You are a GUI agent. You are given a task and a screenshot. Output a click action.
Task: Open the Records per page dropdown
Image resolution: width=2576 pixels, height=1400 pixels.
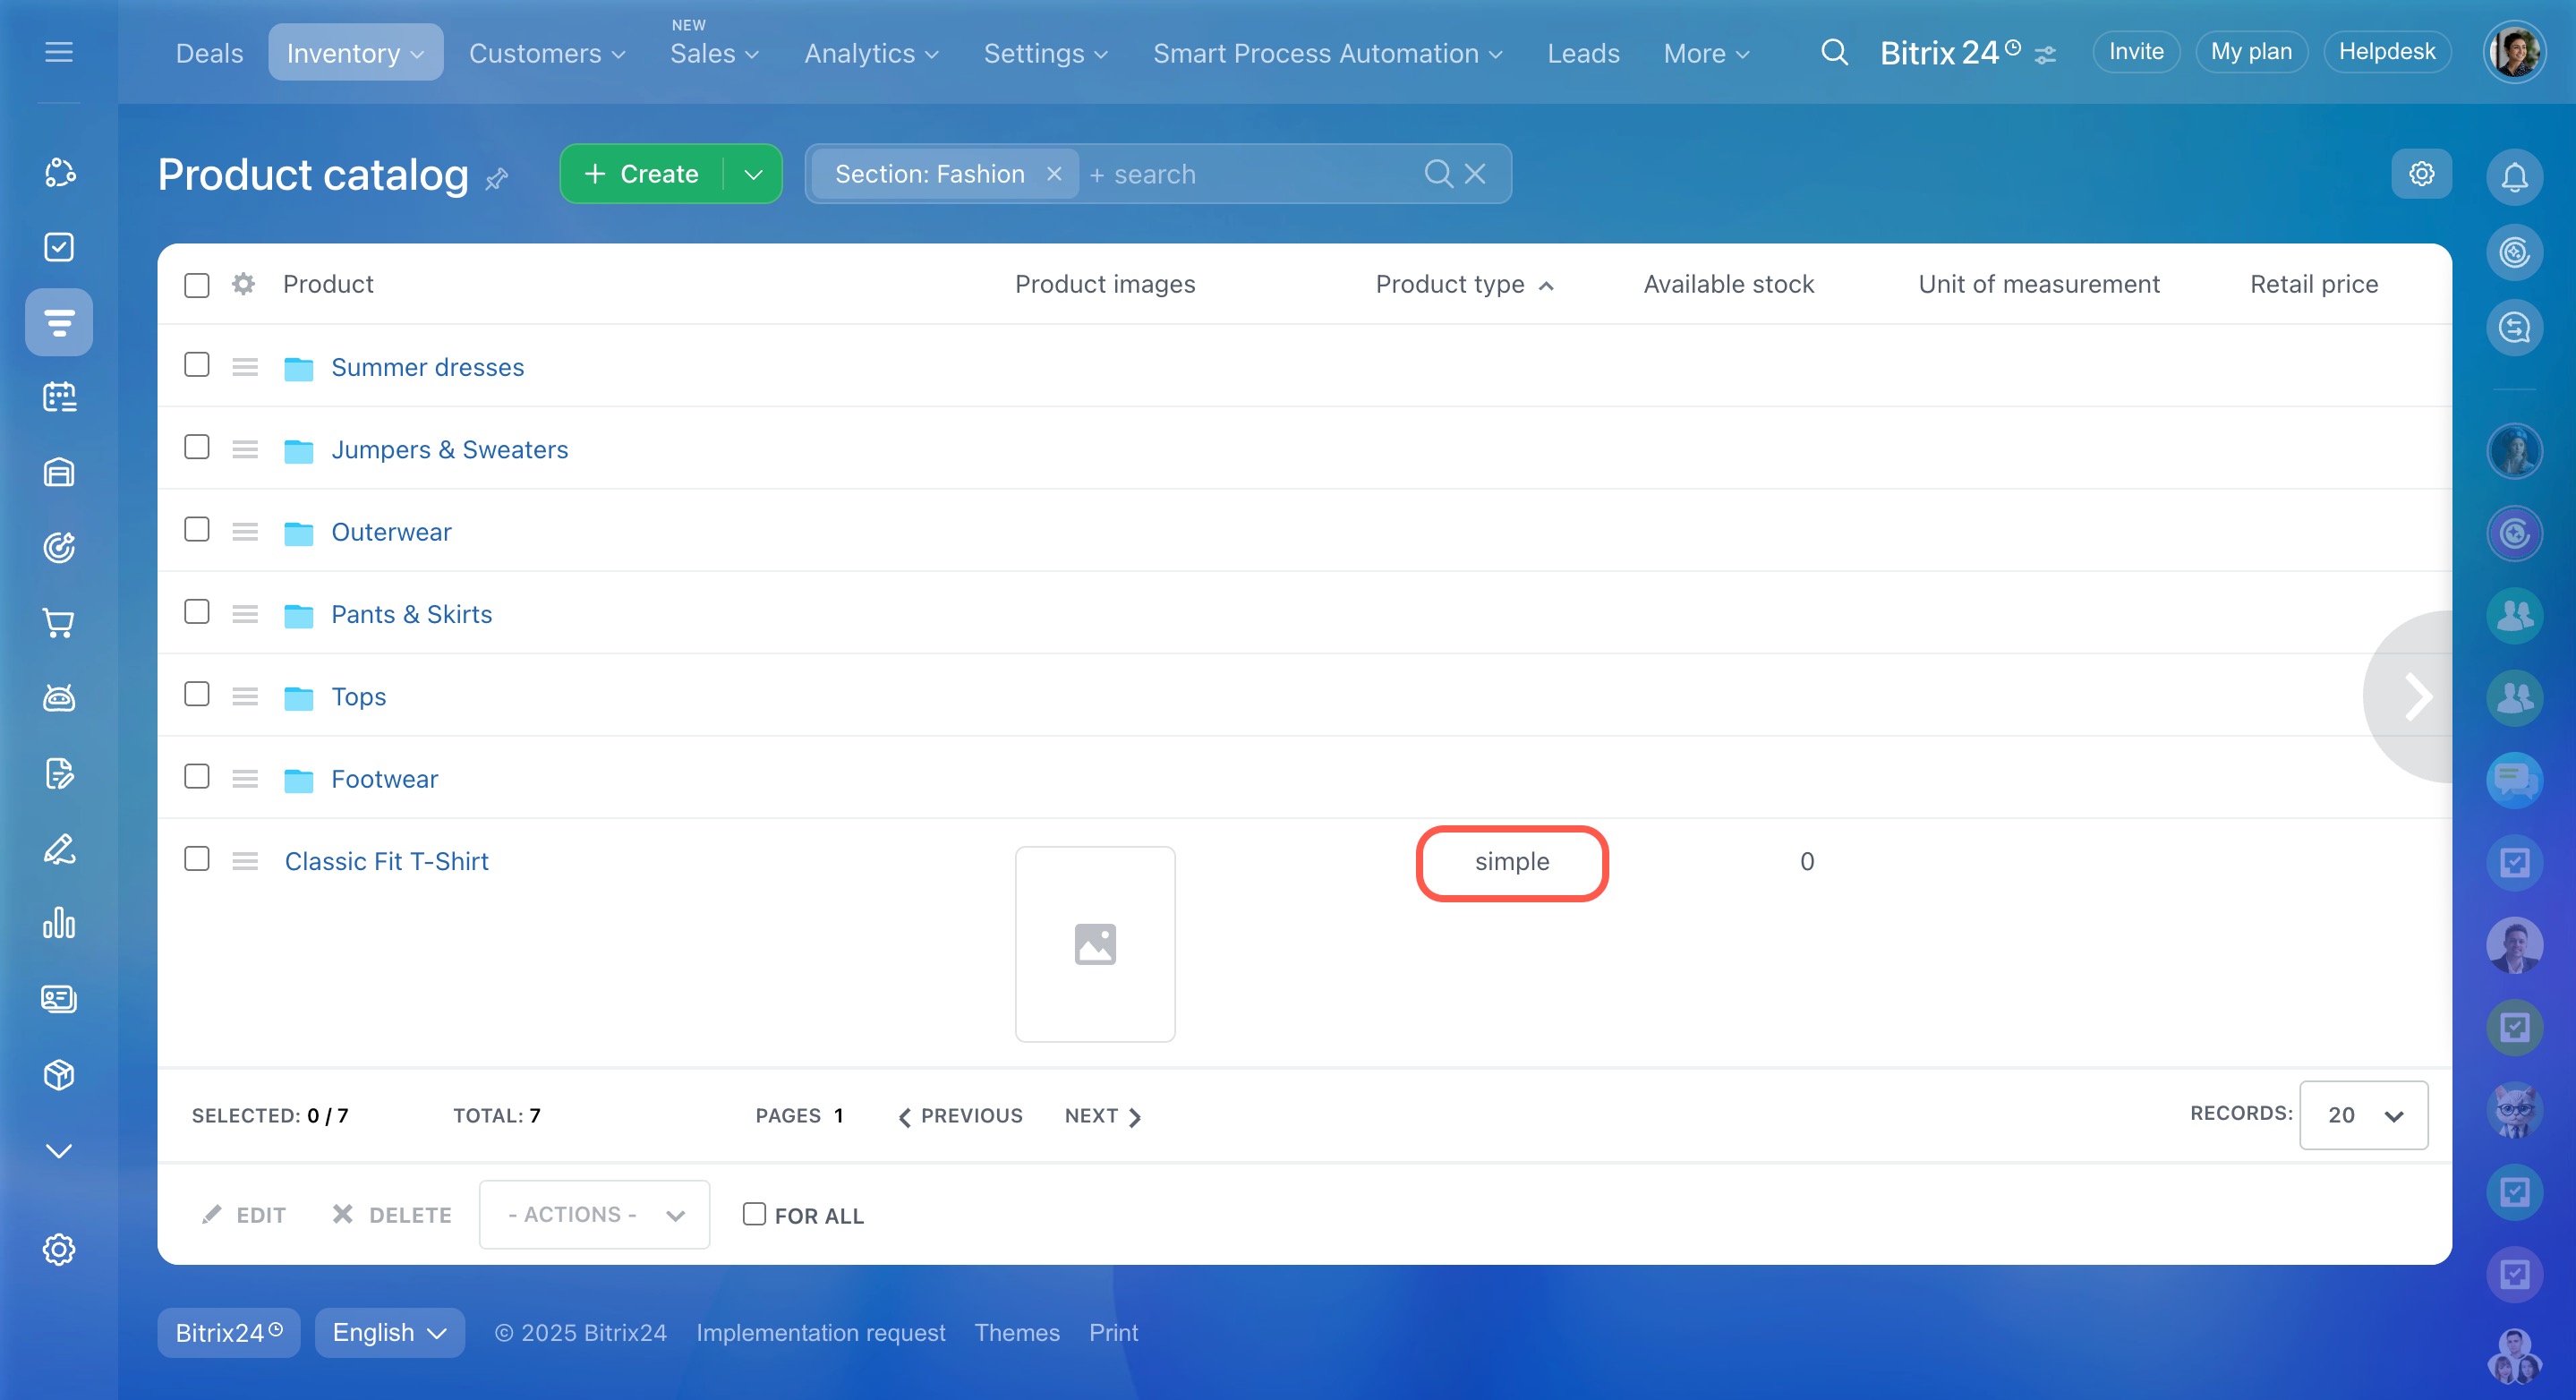[x=2363, y=1115]
